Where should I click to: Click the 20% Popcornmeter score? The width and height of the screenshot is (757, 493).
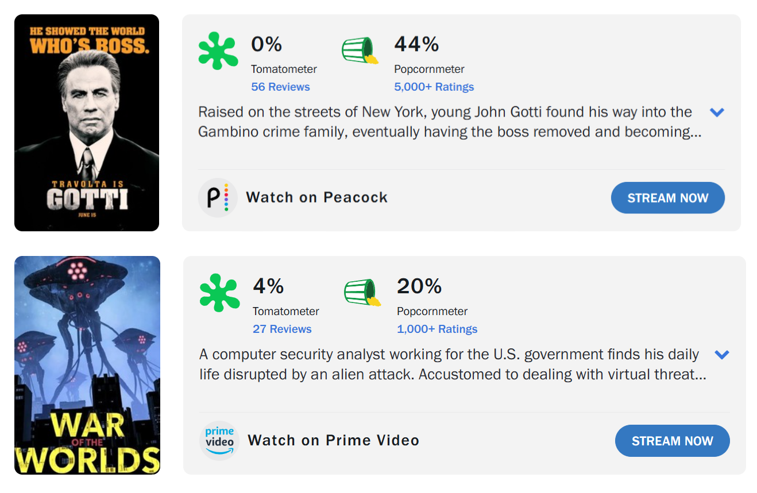(419, 286)
